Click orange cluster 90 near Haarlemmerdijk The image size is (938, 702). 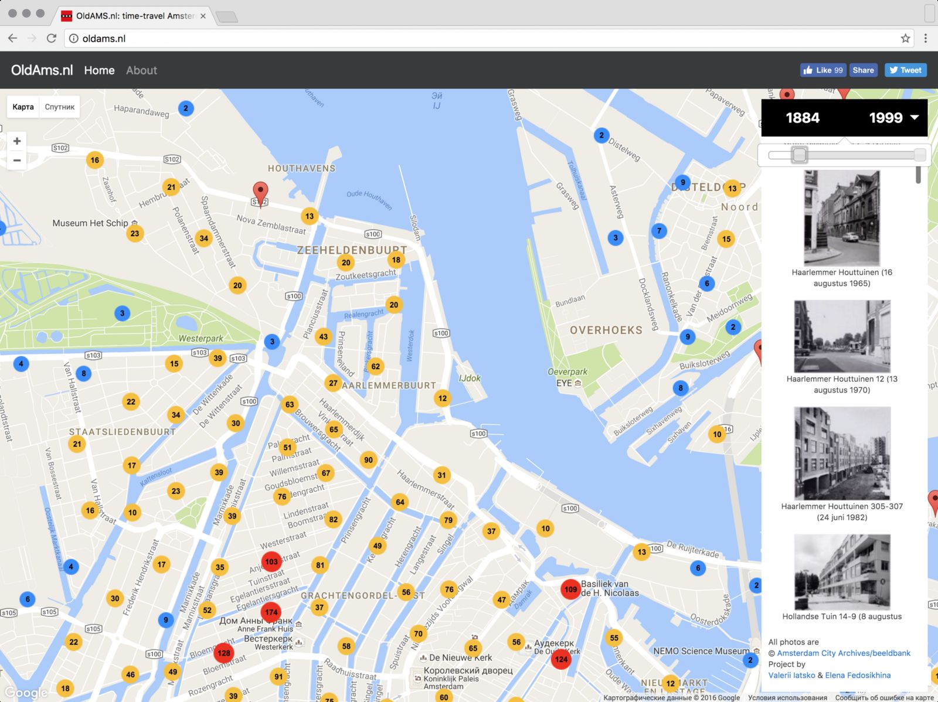tap(368, 460)
